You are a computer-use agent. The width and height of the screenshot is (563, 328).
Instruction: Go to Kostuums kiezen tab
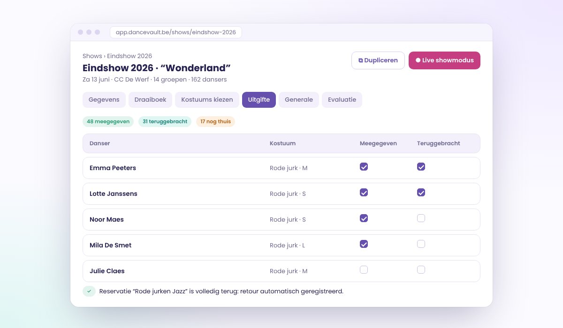click(207, 100)
